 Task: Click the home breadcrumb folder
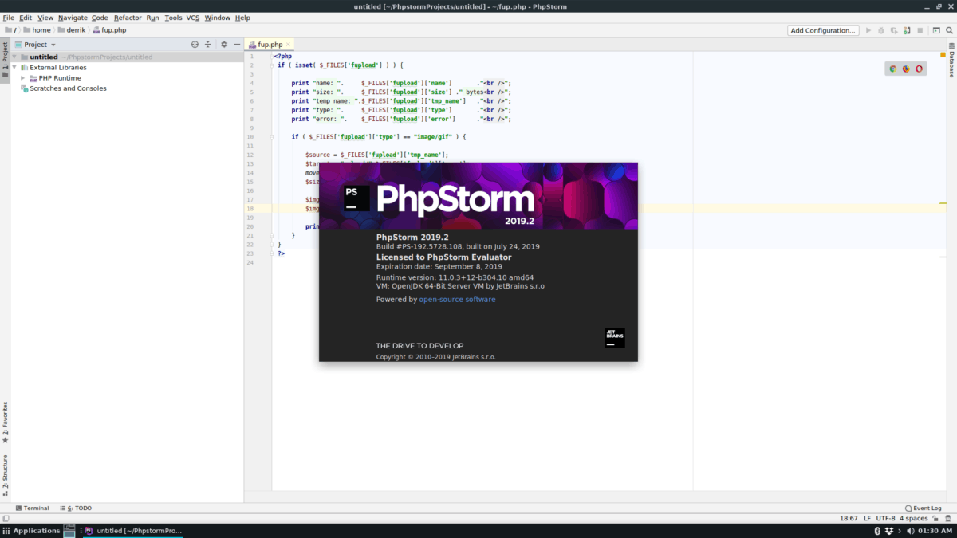point(37,30)
